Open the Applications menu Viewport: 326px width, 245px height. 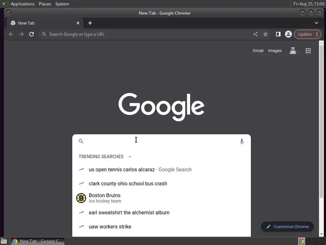(23, 4)
